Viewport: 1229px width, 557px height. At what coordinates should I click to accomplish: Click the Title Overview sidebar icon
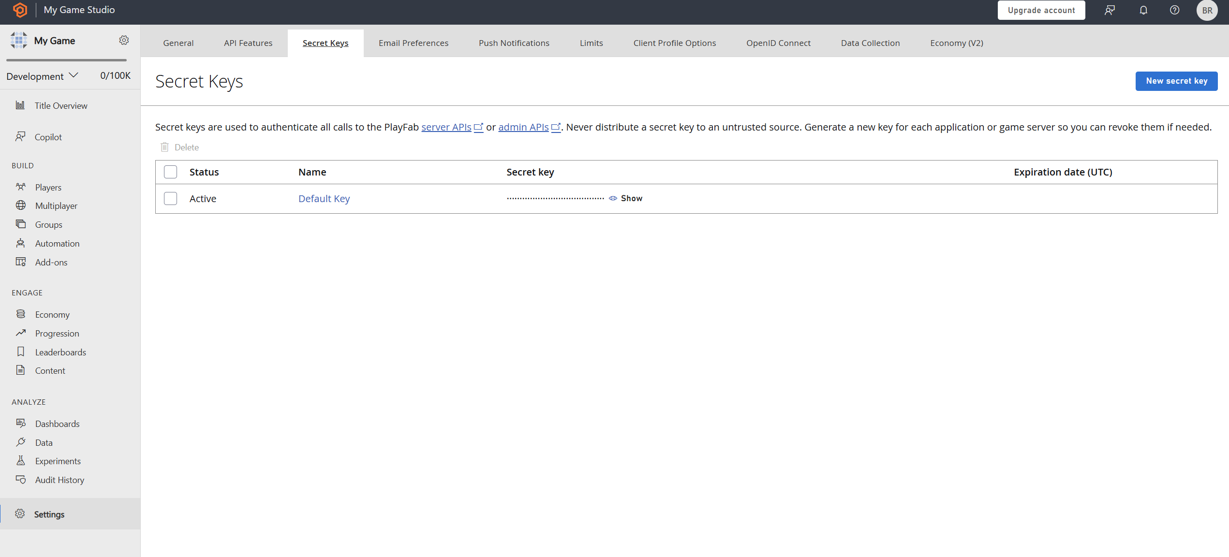coord(21,105)
